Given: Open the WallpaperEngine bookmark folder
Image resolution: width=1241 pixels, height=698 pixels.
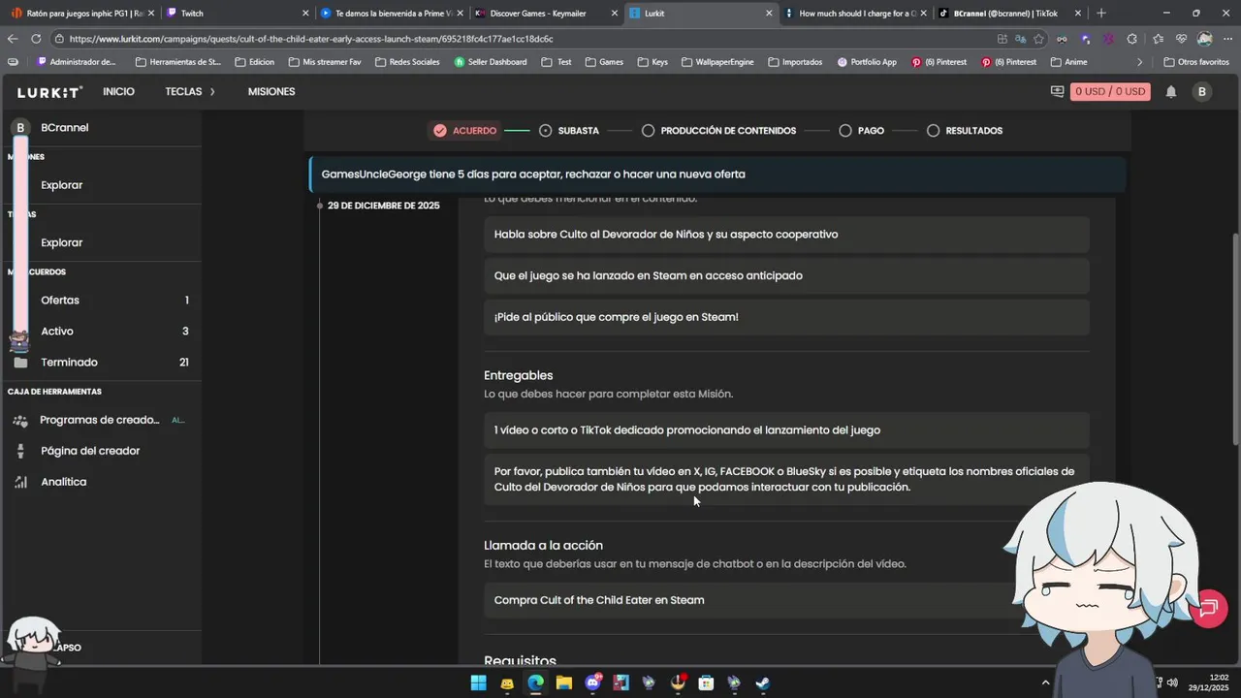Looking at the screenshot, I should point(716,62).
